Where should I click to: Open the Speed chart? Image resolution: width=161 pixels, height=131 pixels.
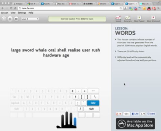tap(118, 19)
